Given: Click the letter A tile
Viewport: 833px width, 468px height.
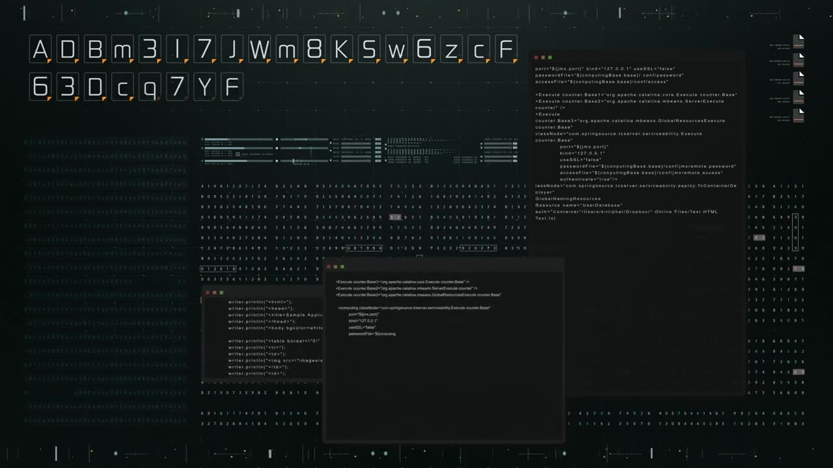Looking at the screenshot, I should 40,49.
